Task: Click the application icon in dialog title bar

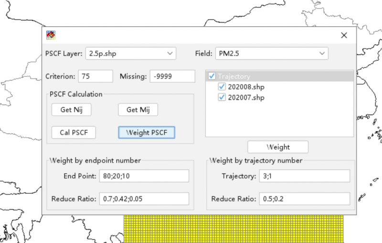Action: [51, 35]
